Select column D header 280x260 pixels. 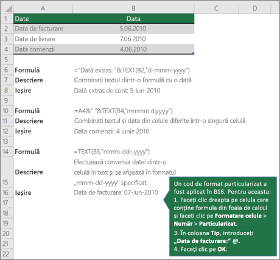point(254,9)
